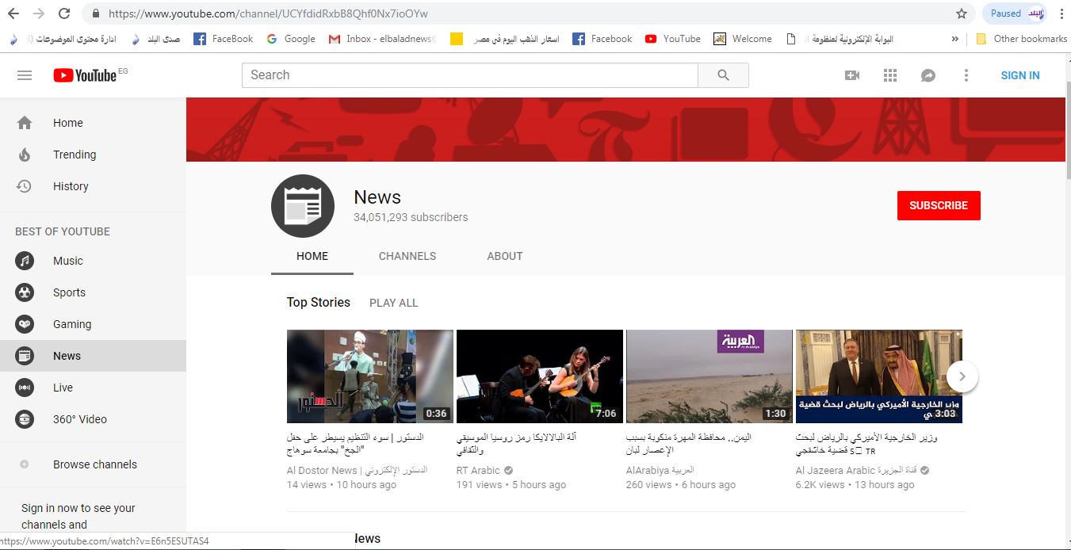Subscribe to the News channel

pos(939,204)
